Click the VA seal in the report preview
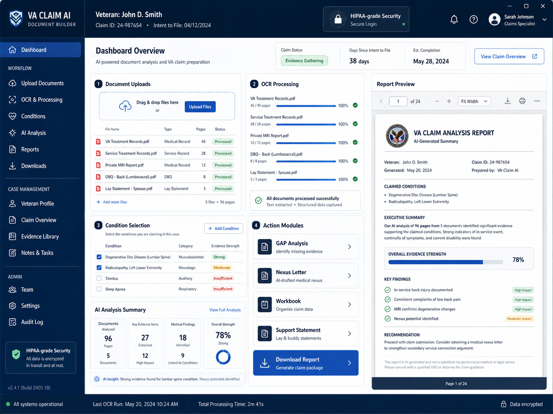 pos(397,136)
